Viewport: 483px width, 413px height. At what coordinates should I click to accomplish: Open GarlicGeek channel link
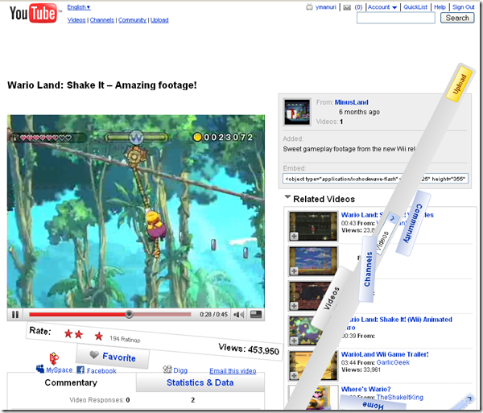point(393,362)
